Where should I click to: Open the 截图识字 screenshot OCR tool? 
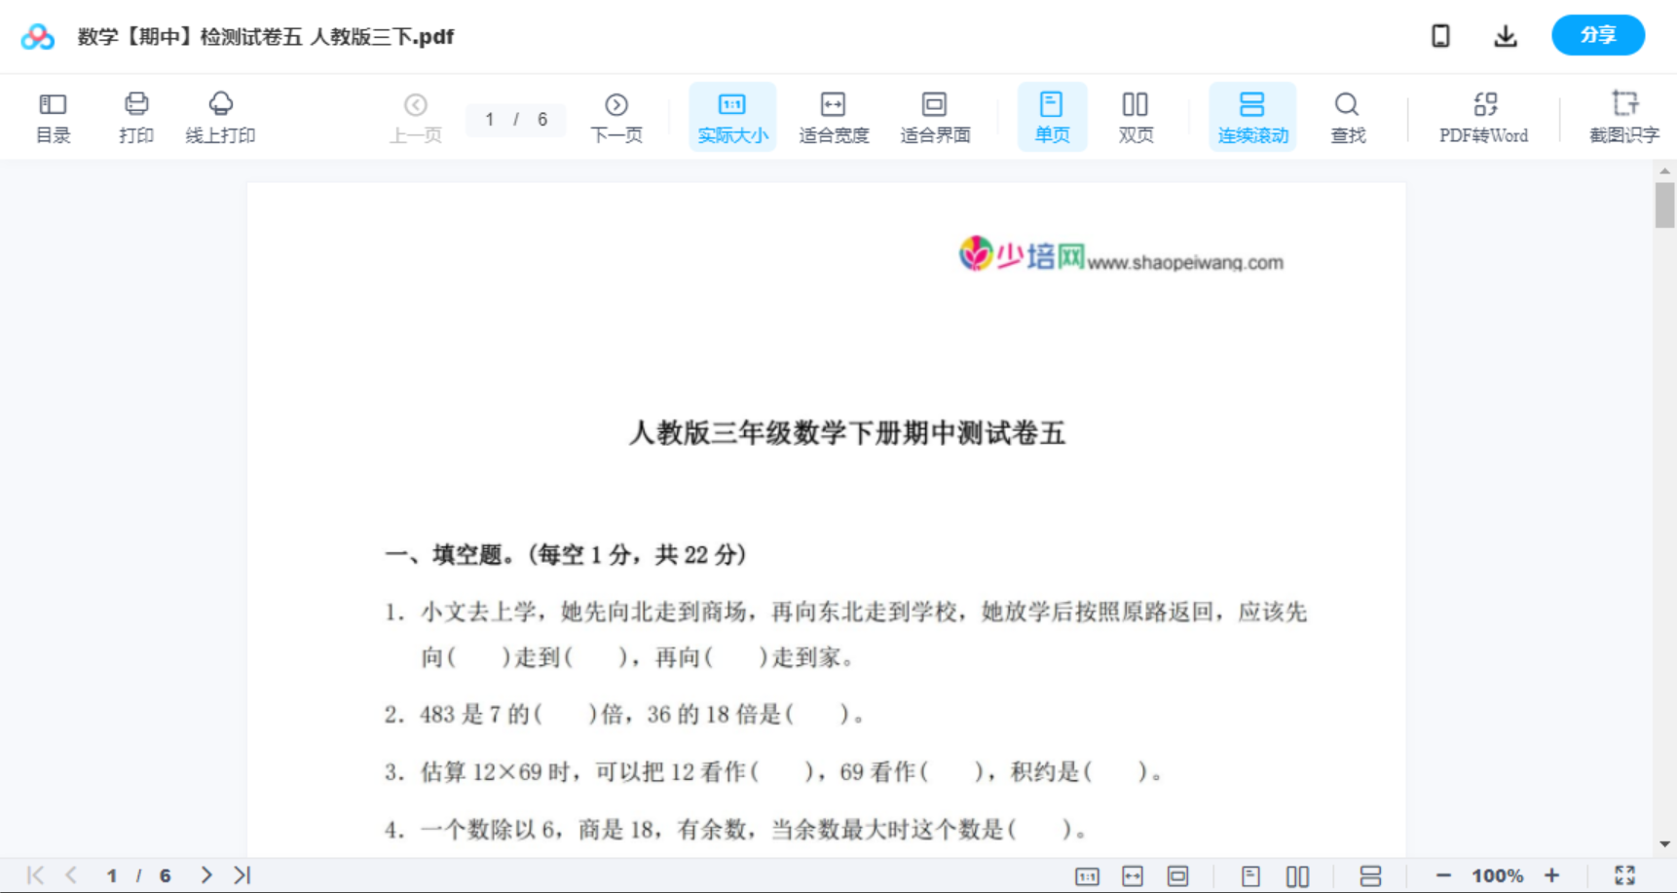1624,116
